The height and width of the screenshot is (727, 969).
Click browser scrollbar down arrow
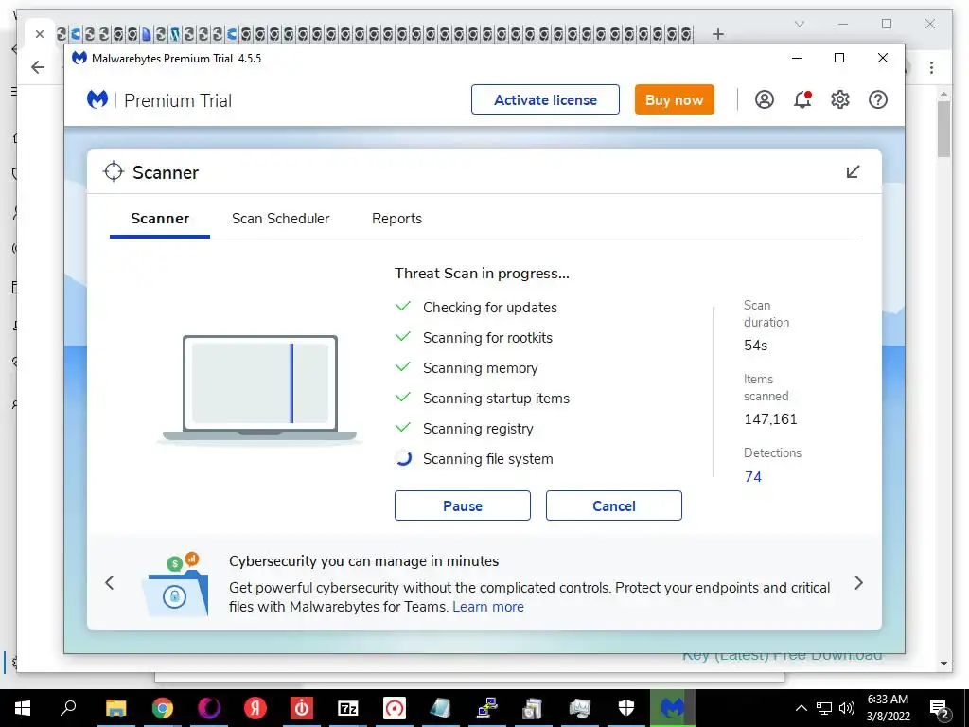click(943, 664)
